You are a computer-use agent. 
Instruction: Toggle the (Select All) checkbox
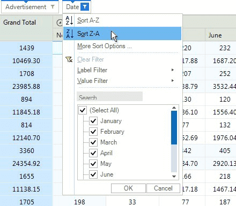tap(83, 110)
